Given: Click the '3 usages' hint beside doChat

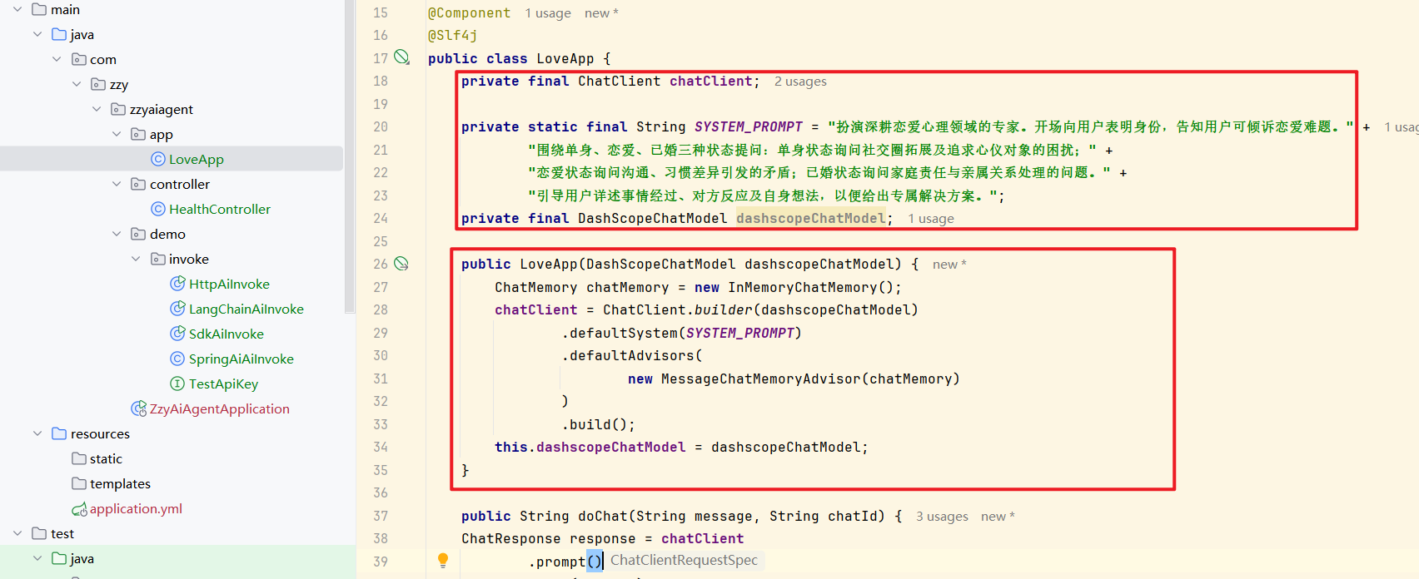Looking at the screenshot, I should point(942,516).
